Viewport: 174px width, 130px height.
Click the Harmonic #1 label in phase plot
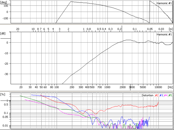(164, 3)
